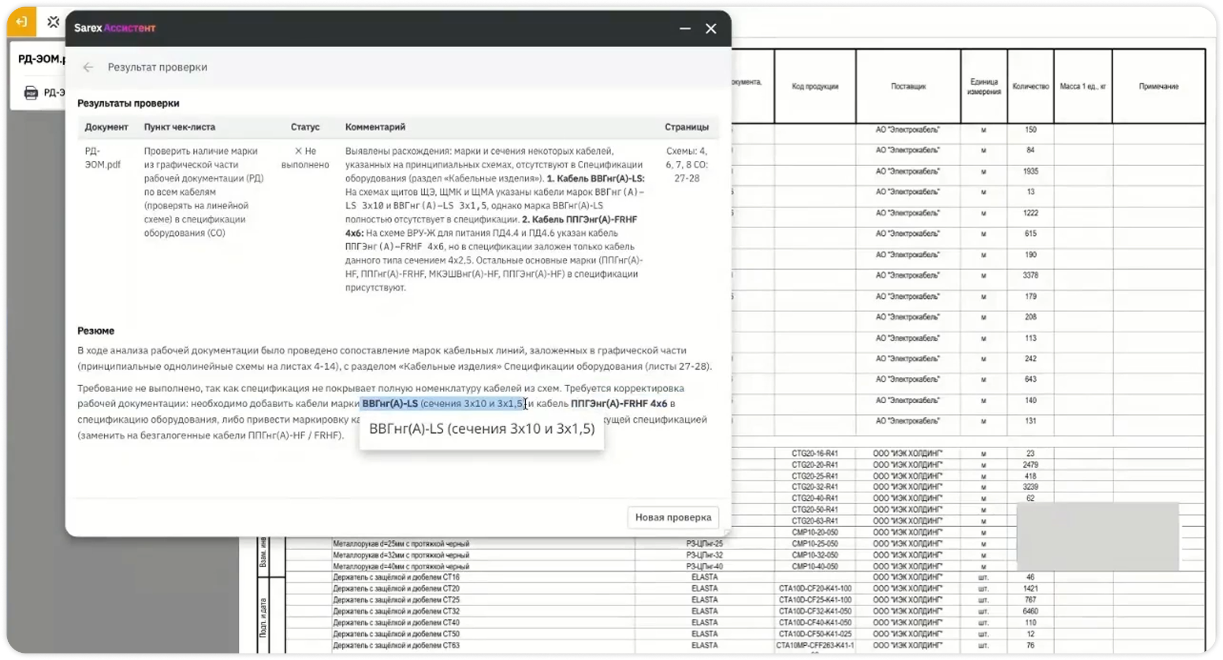Click the РД-ЭОМ document tab title
This screenshot has height=660, width=1223.
pyautogui.click(x=42, y=59)
